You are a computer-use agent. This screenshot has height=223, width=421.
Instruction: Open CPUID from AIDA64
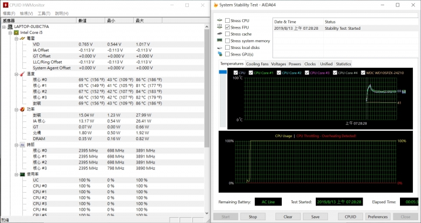[350, 217]
